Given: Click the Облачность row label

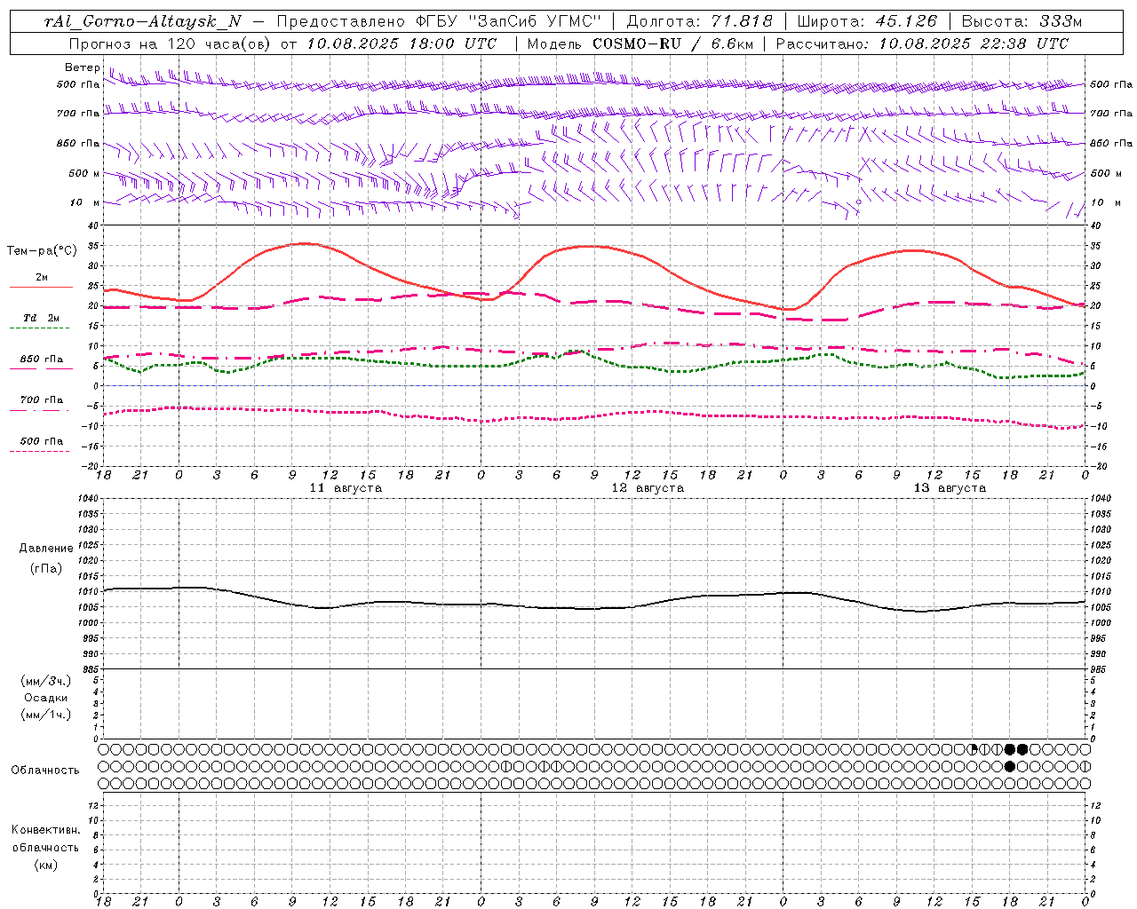Looking at the screenshot, I should [x=45, y=771].
